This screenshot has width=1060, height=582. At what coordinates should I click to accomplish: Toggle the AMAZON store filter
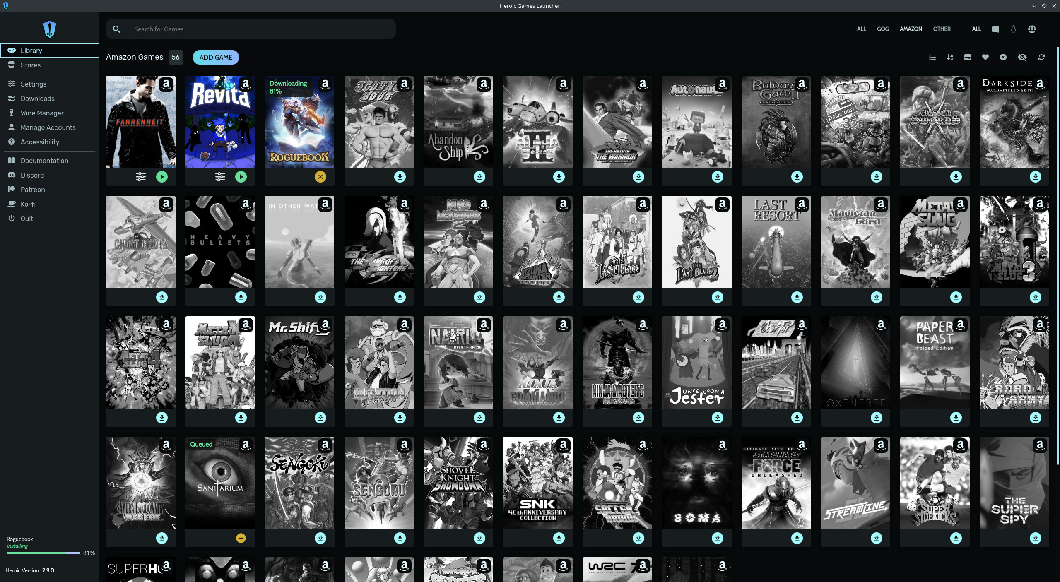[x=911, y=29]
